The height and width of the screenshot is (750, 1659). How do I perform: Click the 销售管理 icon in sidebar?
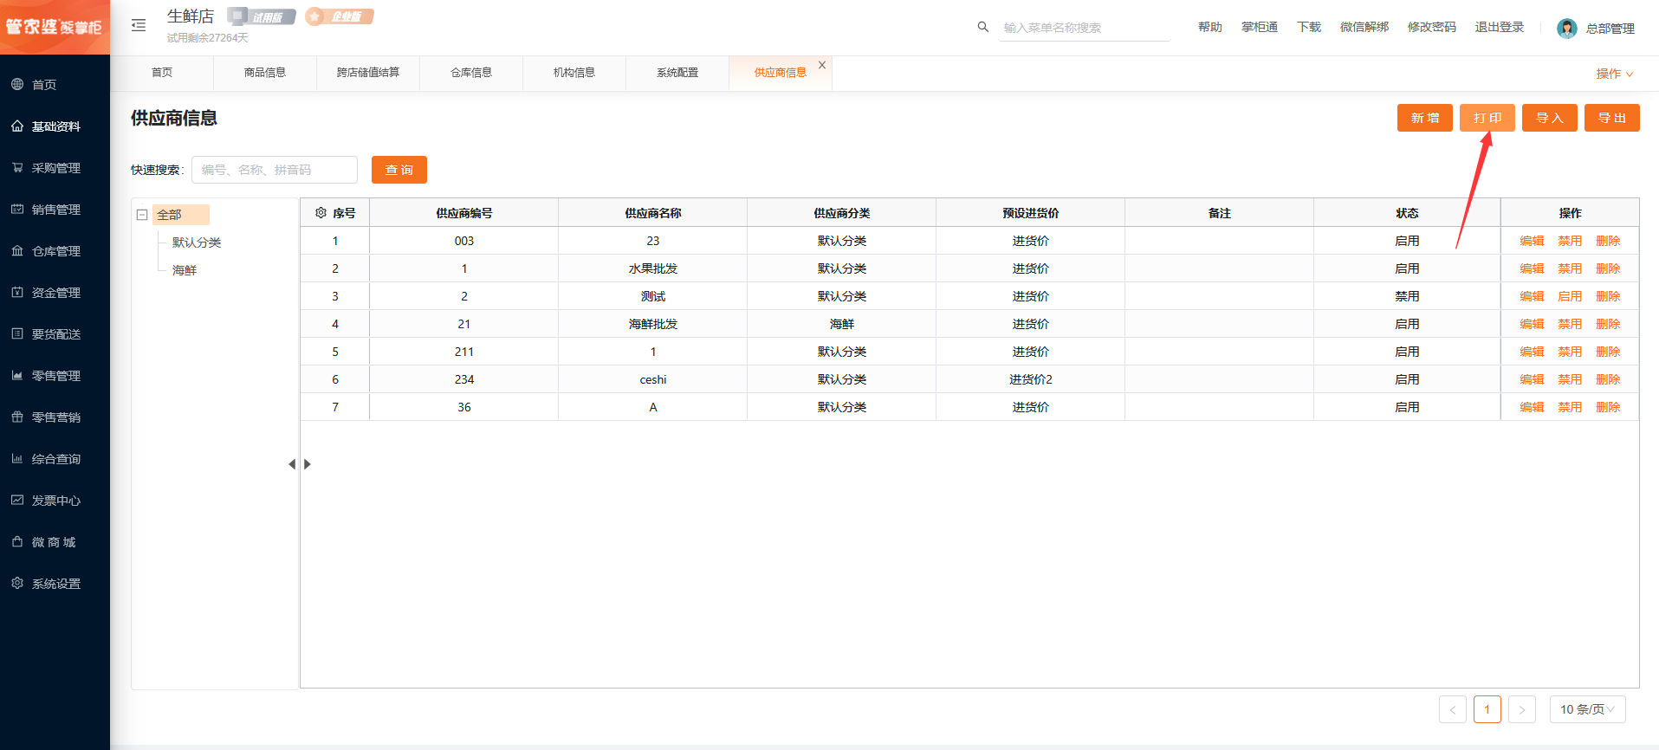coord(17,209)
